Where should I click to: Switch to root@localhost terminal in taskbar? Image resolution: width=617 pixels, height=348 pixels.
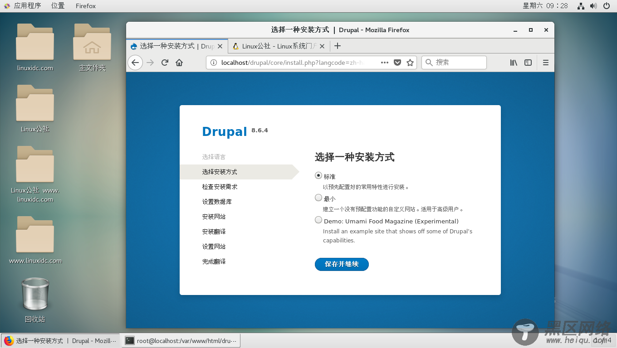181,341
